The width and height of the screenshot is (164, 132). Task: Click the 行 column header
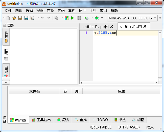coord(65,91)
